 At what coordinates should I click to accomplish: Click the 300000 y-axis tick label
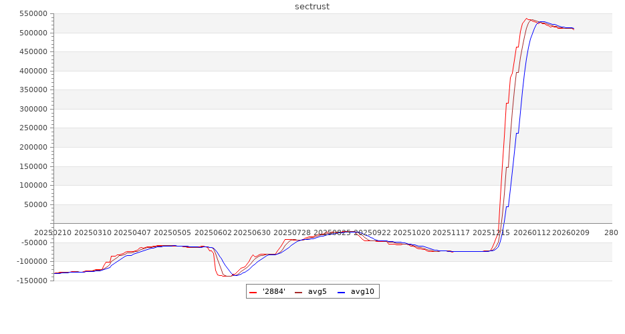[33, 110]
